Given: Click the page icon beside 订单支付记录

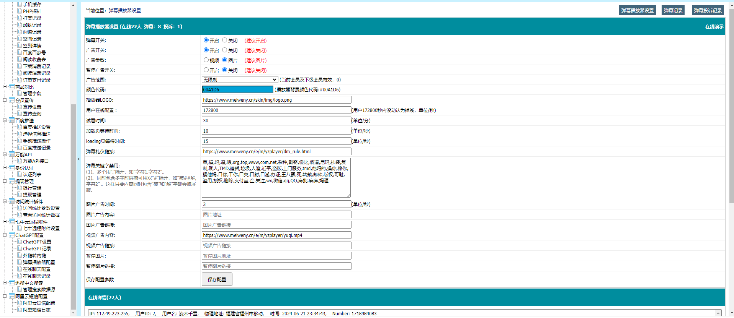Looking at the screenshot, I should 20,80.
